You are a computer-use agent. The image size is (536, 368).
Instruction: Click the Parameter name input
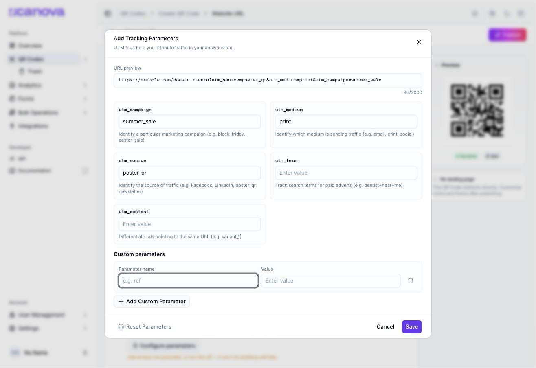tap(189, 280)
